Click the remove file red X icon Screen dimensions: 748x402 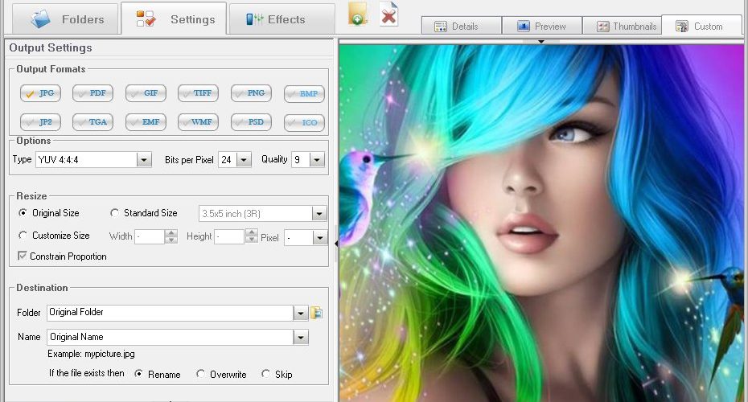pos(388,14)
